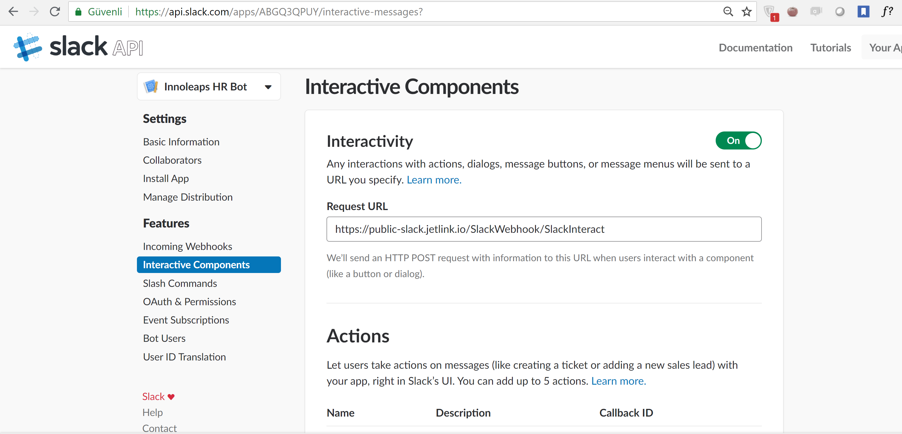
Task: Open Slash Commands in sidebar
Action: 180,283
